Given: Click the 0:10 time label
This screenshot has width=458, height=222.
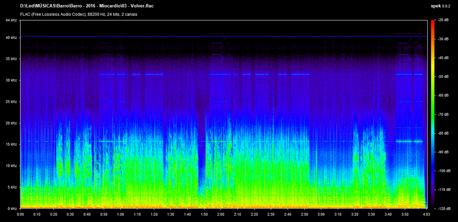Looking at the screenshot, I should tap(37, 215).
